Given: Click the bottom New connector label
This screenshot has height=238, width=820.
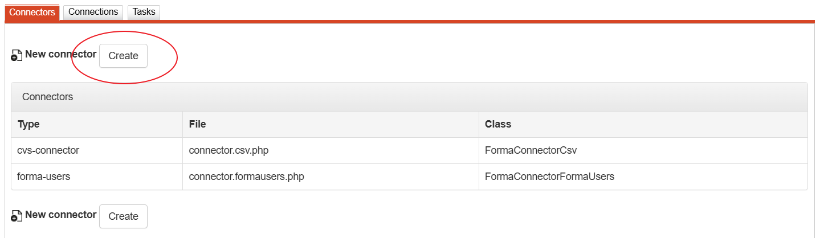Looking at the screenshot, I should [60, 215].
